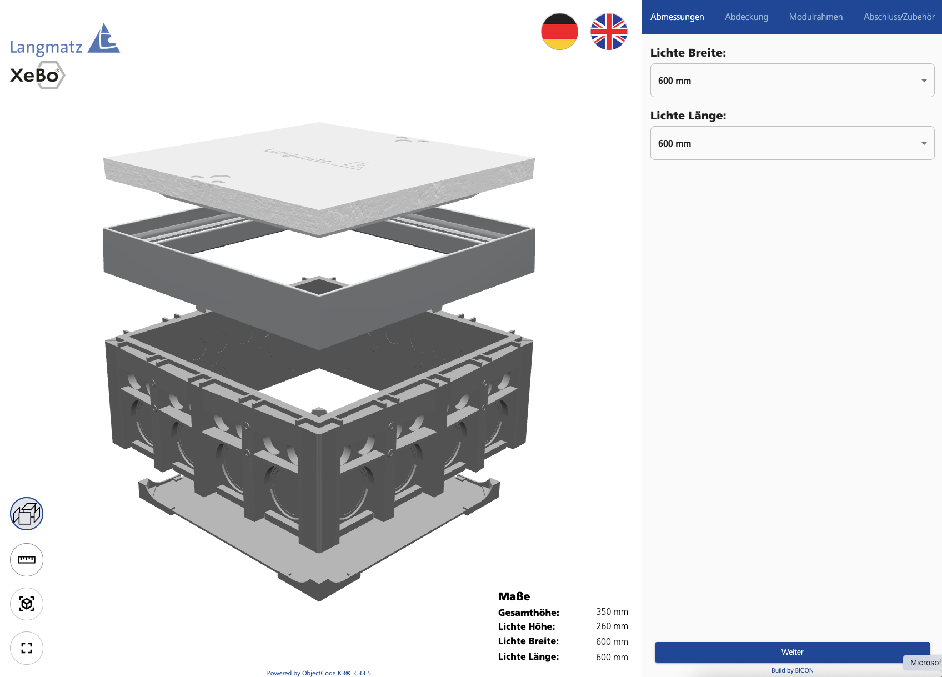The image size is (942, 677).
Task: Click the XeBo product logo
Action: pos(37,75)
